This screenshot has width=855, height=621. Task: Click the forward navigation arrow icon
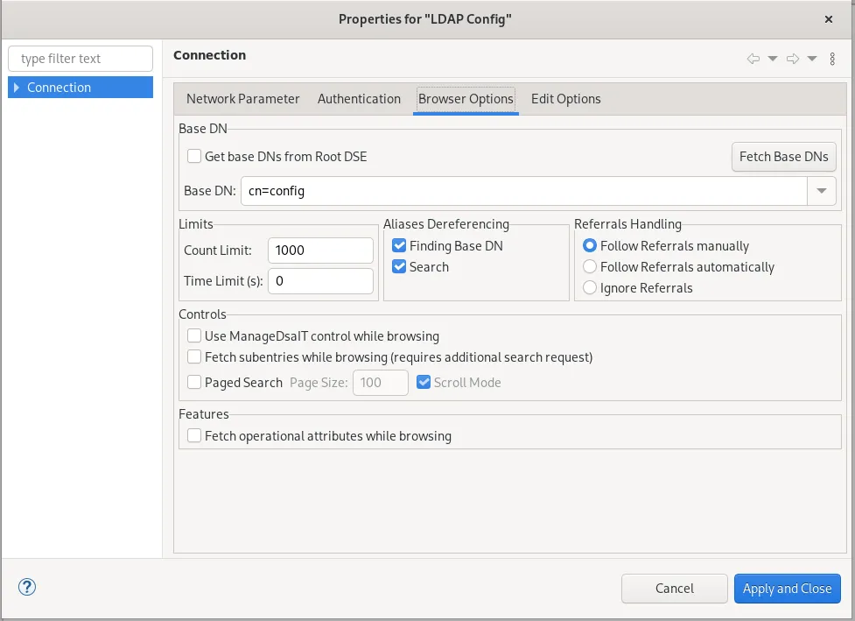[792, 56]
